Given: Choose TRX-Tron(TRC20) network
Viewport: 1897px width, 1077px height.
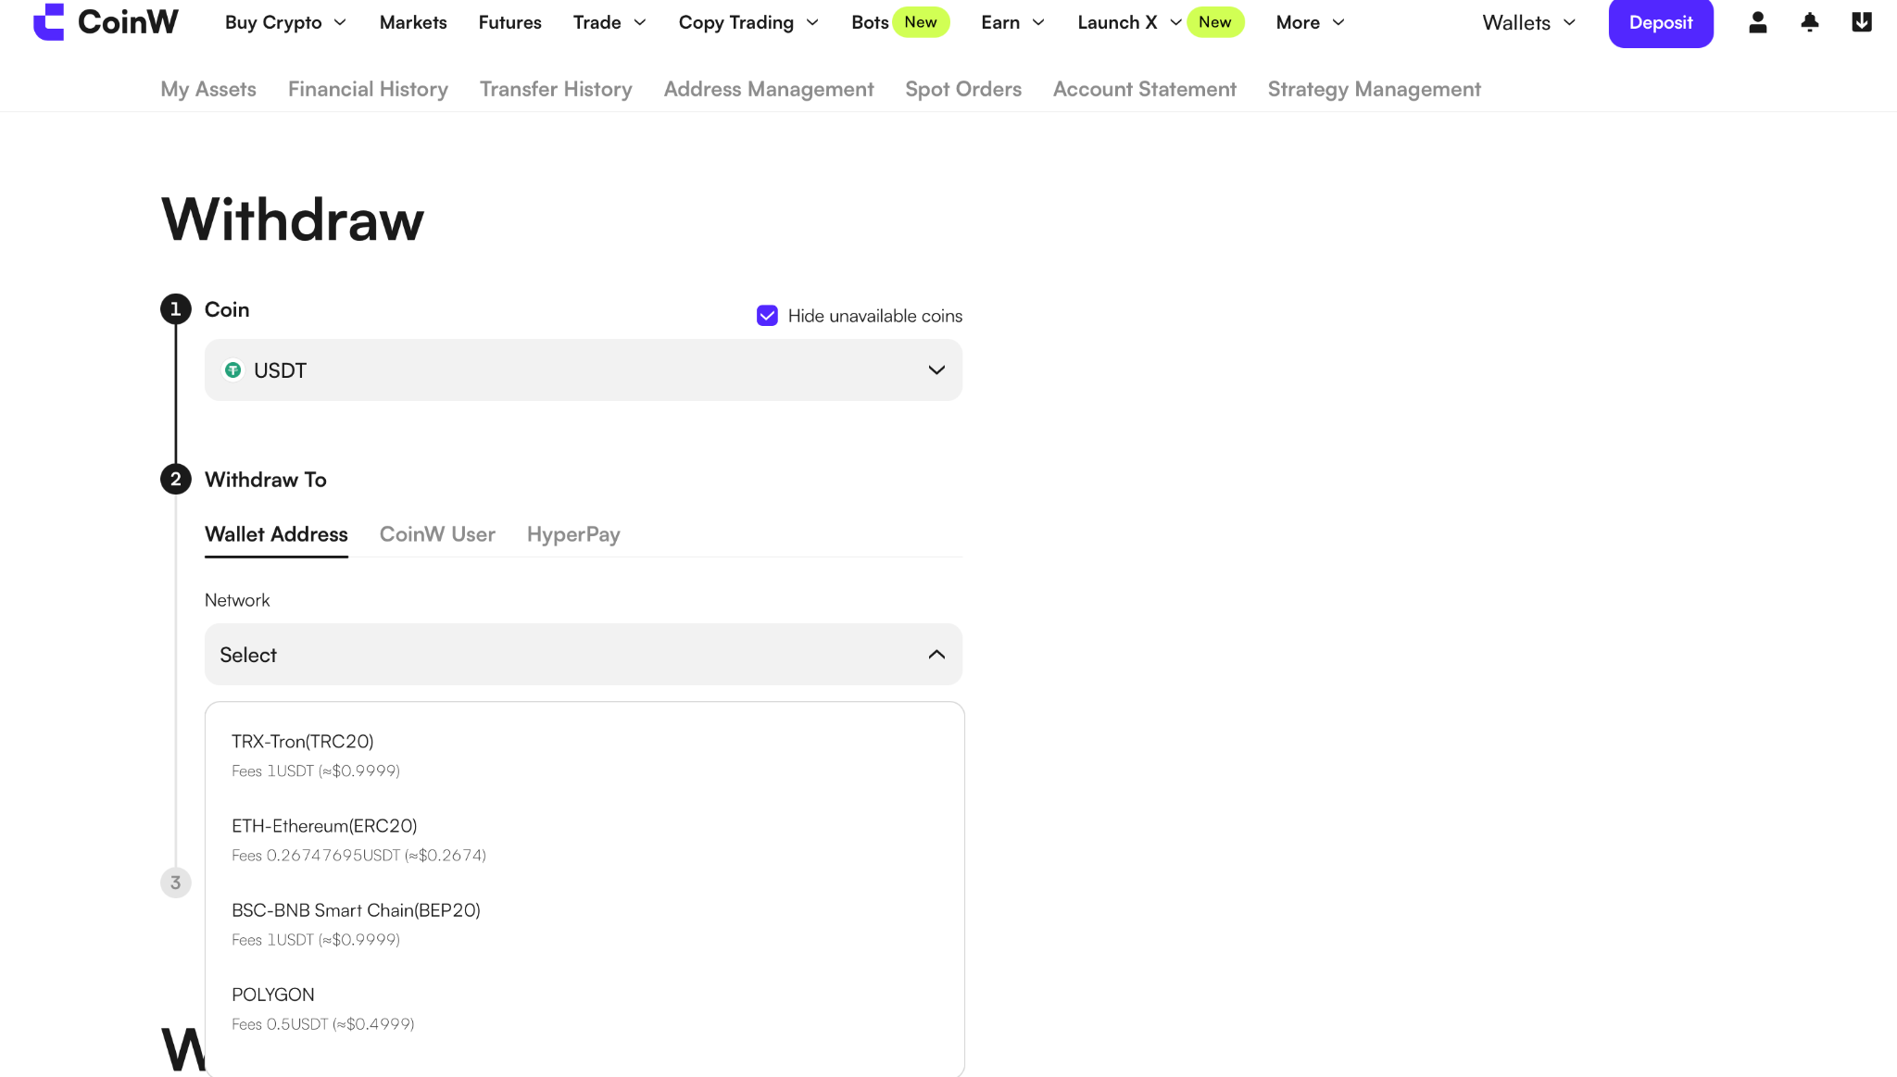Looking at the screenshot, I should click(x=584, y=755).
